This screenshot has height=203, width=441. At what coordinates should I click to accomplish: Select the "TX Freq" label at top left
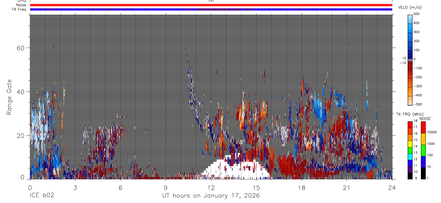(x=19, y=9)
